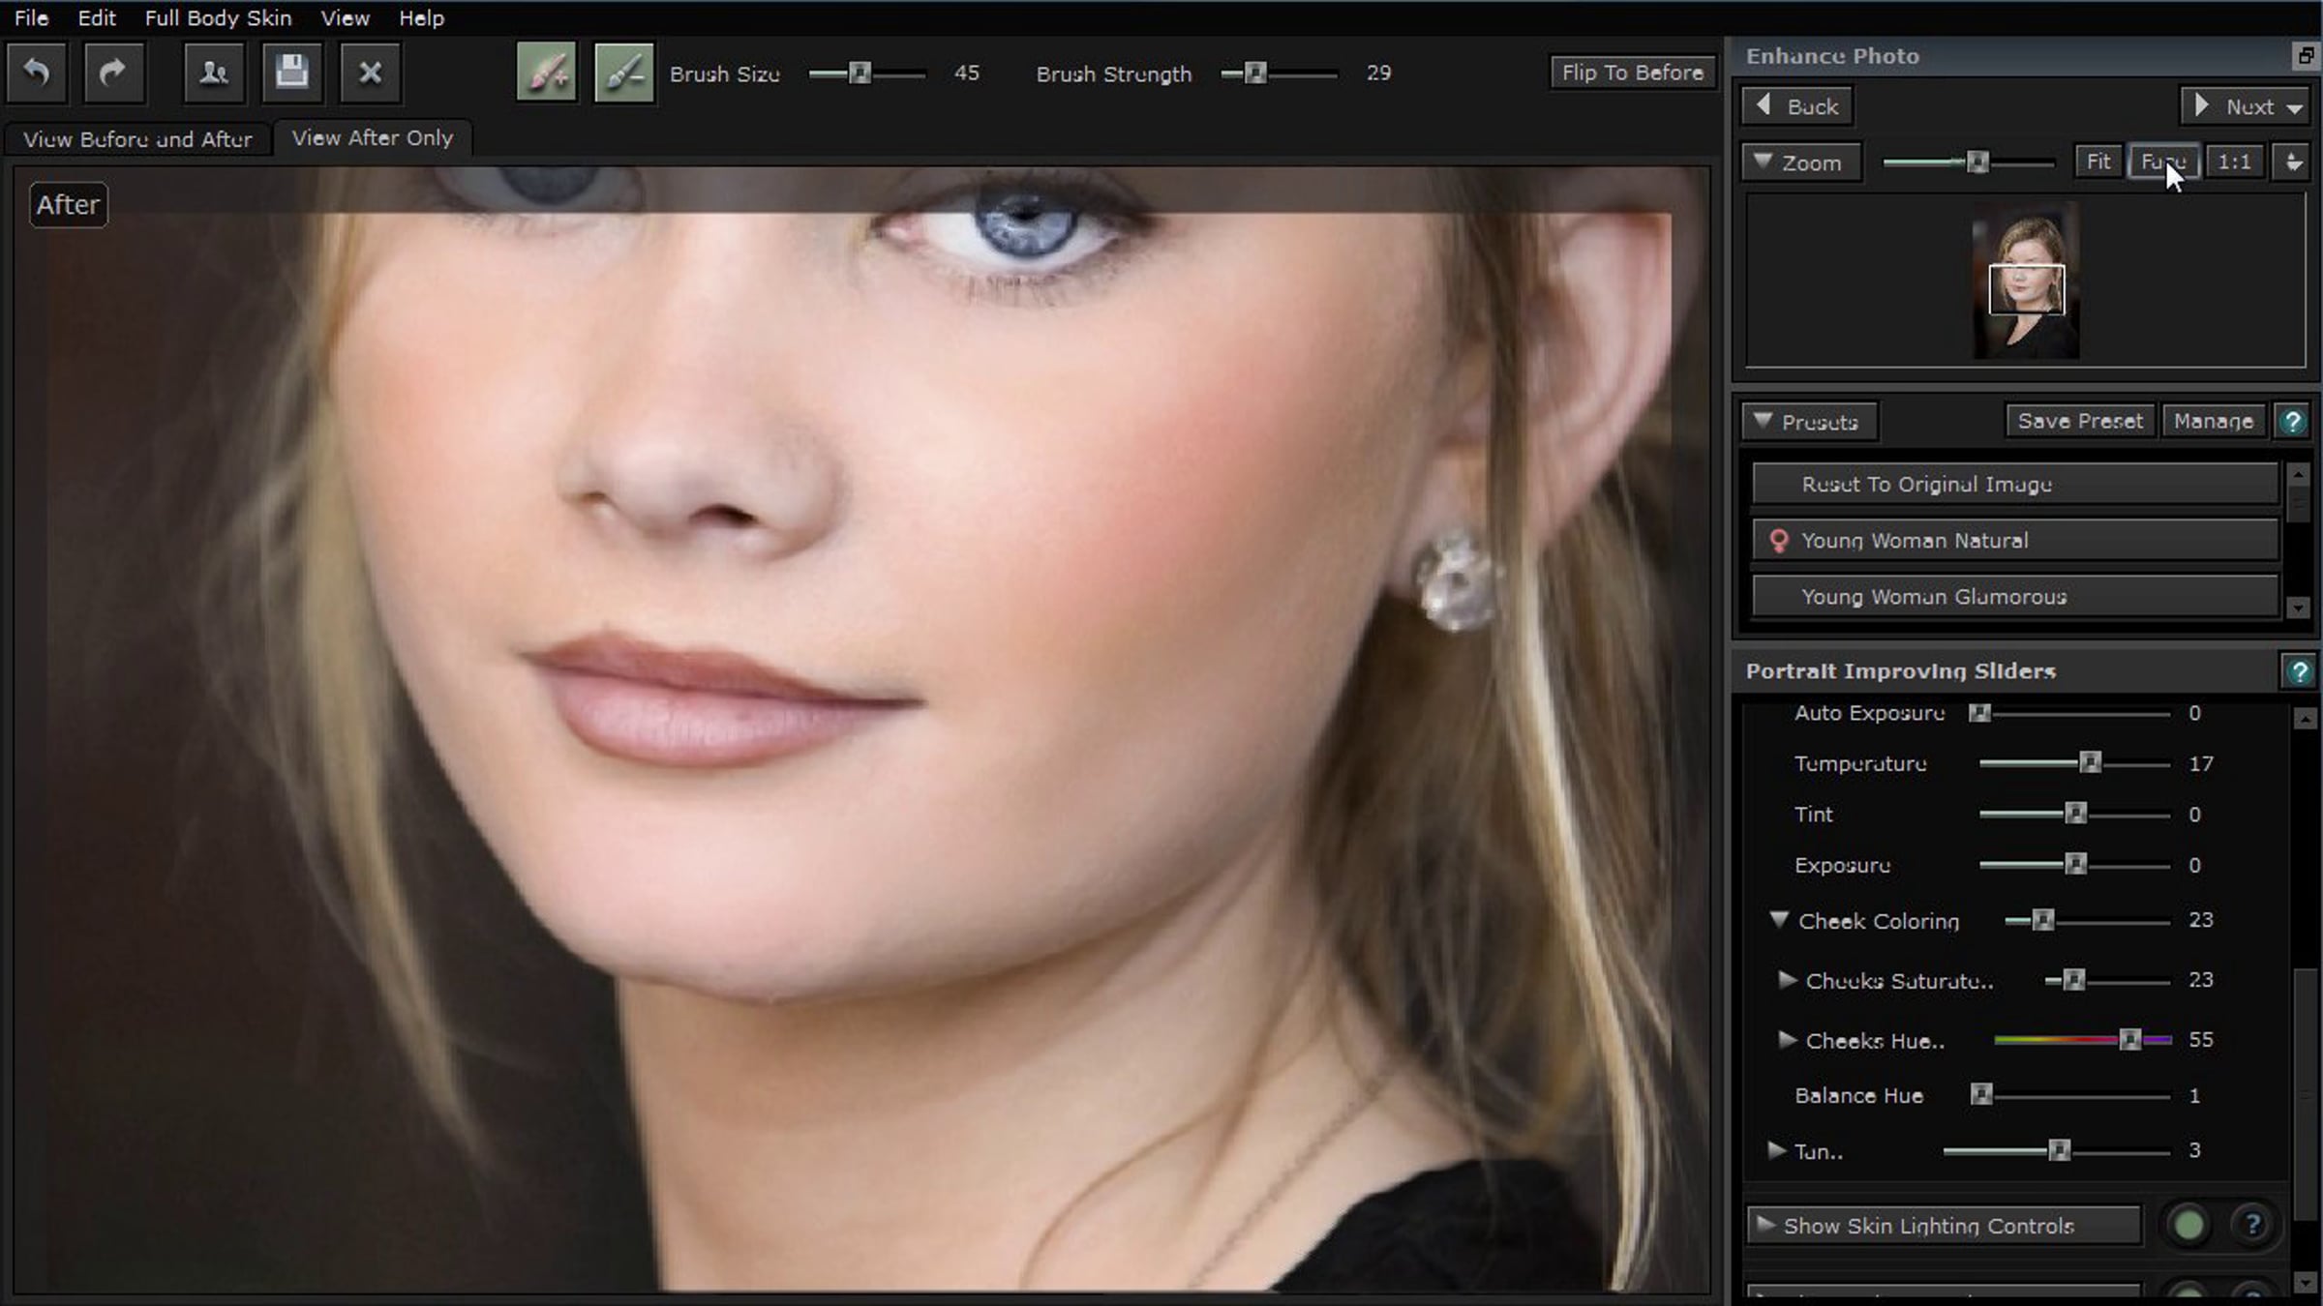Select the cut-back brush tool
The width and height of the screenshot is (2323, 1306).
coord(624,73)
